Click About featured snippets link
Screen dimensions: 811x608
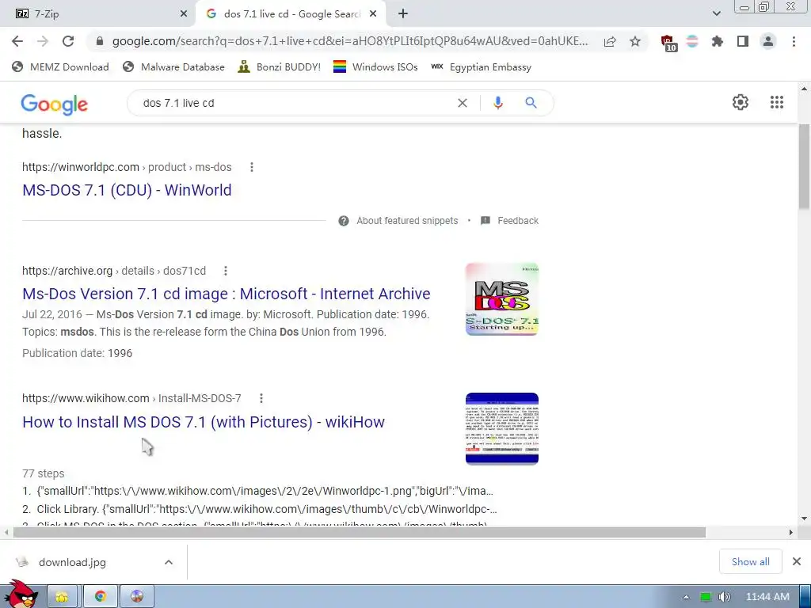click(x=407, y=221)
